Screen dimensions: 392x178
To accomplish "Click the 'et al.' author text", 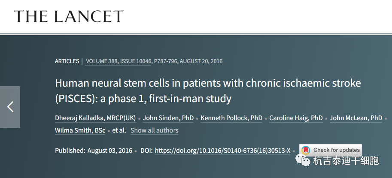I will (119, 130).
